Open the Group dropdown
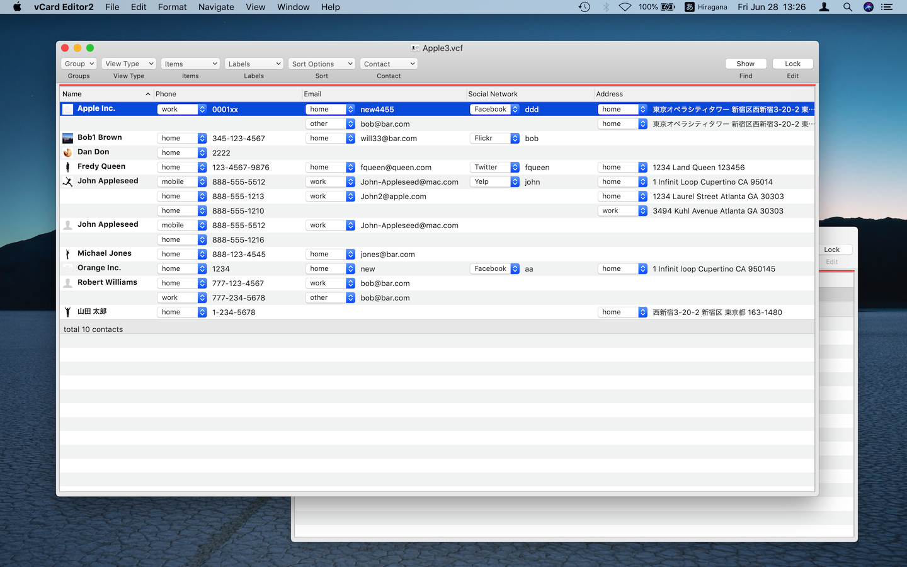 pos(79,64)
